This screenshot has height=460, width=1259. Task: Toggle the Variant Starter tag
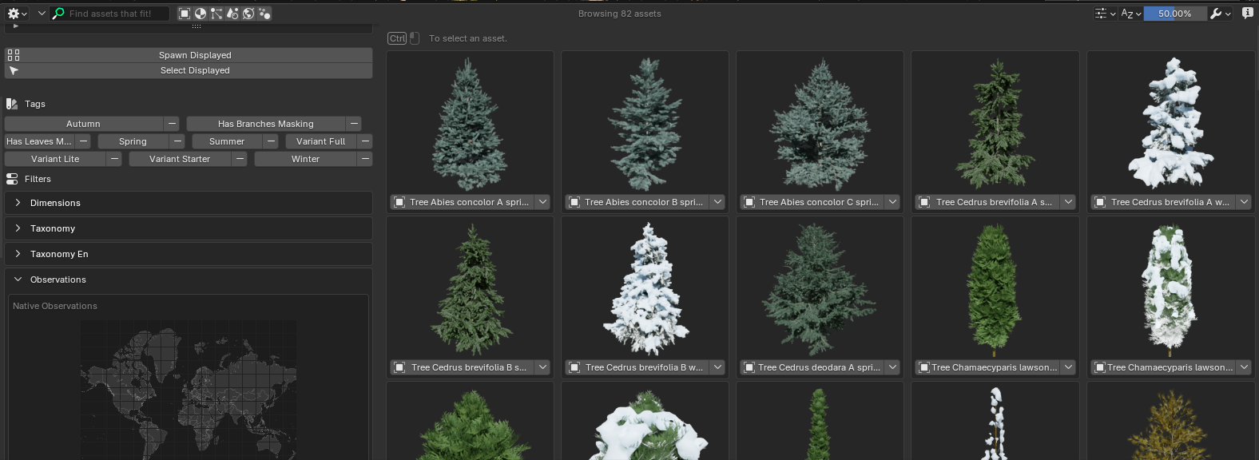[180, 159]
